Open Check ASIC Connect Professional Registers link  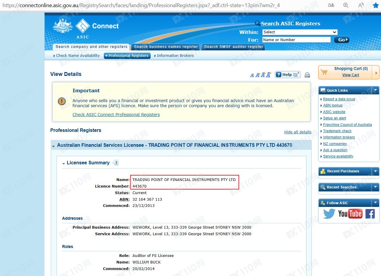pos(116,115)
